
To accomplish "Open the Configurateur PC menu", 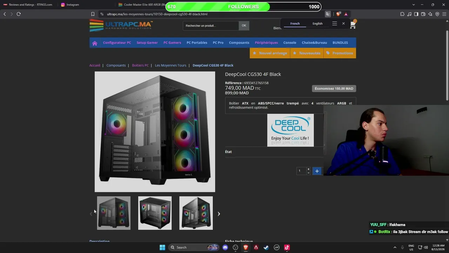I will coord(117,43).
